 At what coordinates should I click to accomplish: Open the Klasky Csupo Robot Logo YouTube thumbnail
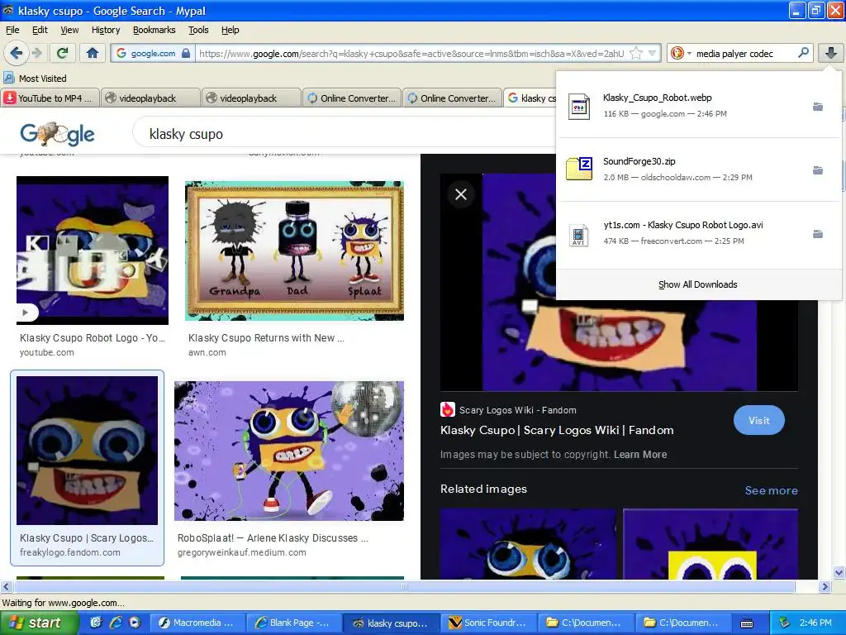[x=93, y=250]
